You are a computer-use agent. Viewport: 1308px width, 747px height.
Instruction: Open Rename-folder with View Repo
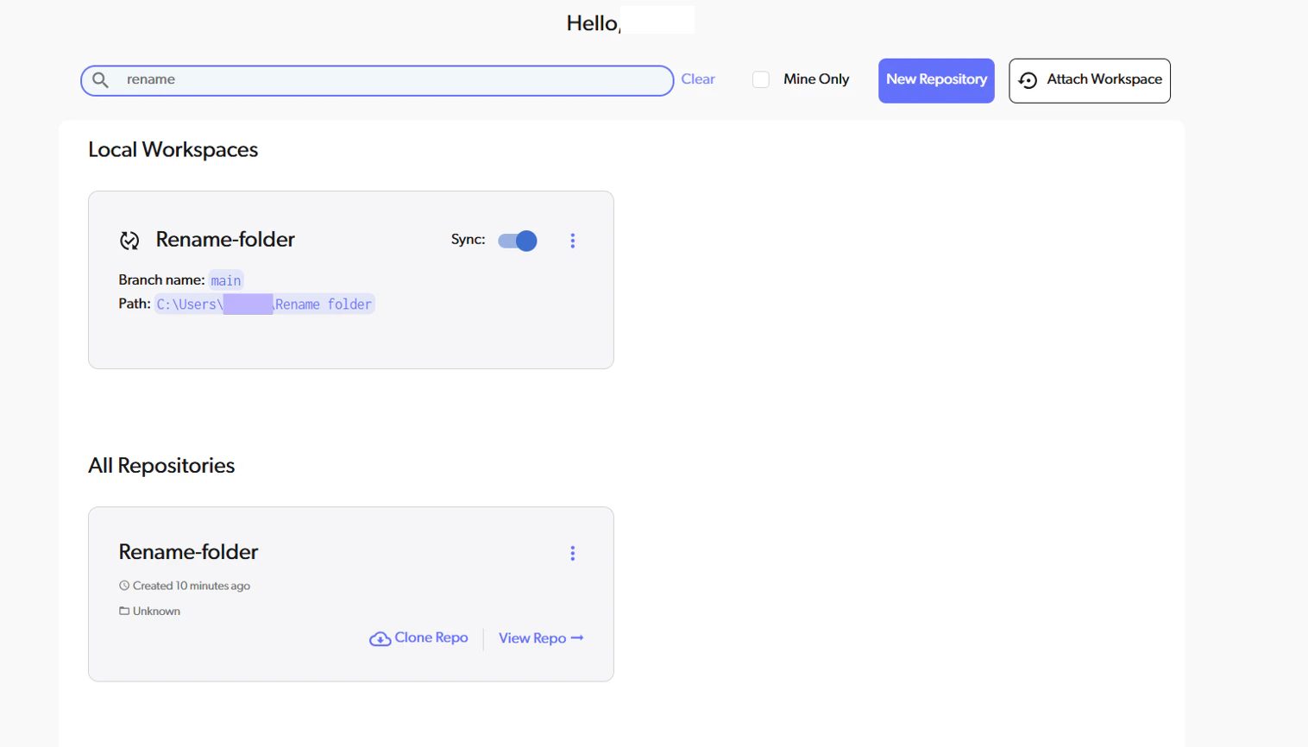coord(535,638)
